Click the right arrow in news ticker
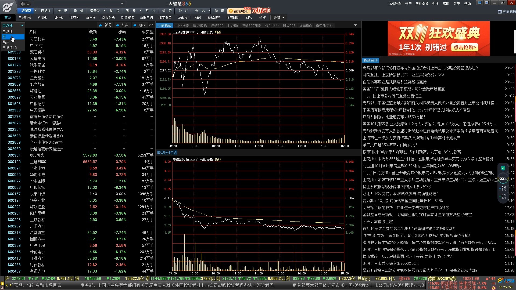Viewport: 516px width, 290px height. coord(11,285)
